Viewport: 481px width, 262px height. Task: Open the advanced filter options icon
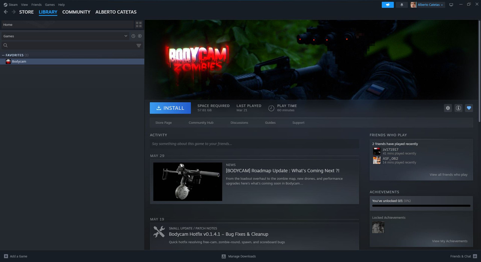139,45
